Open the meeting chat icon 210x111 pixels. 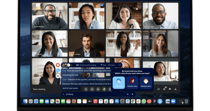(x=170, y=89)
